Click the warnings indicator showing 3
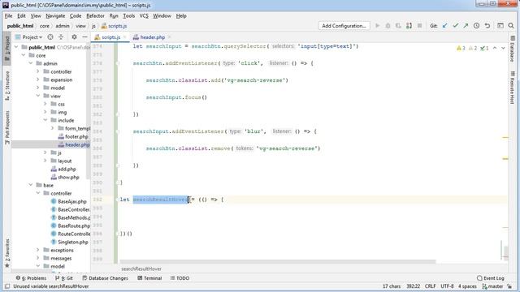 point(461,49)
